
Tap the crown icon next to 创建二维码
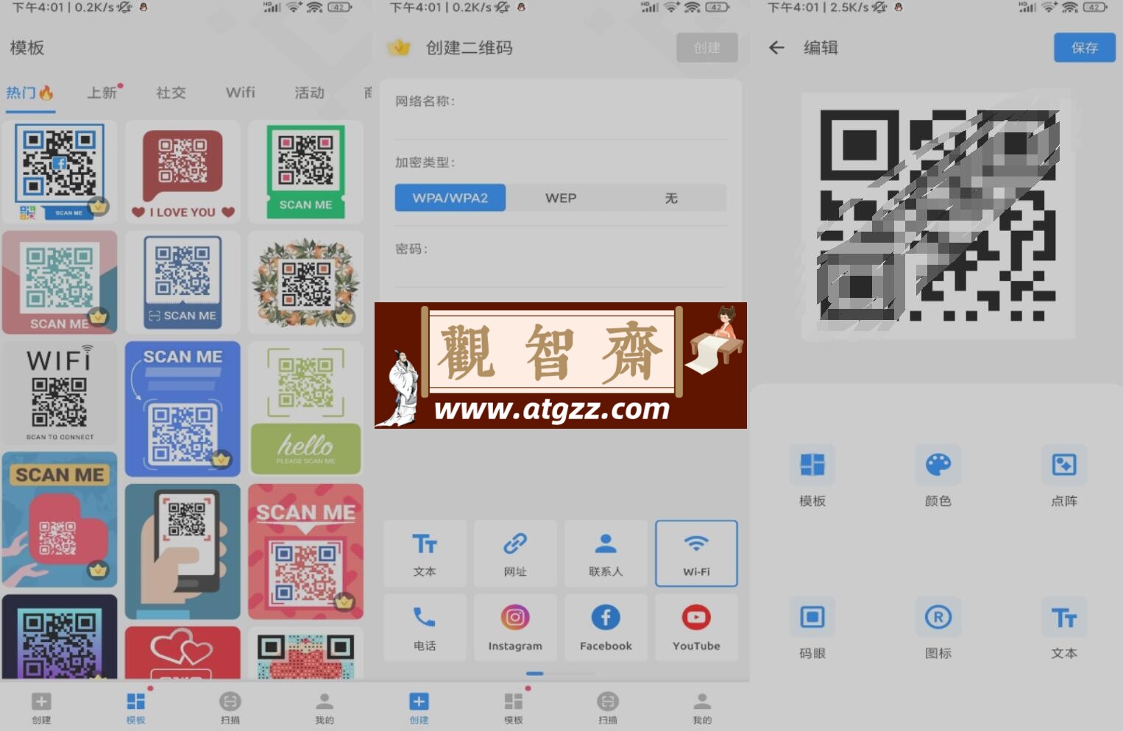pyautogui.click(x=399, y=48)
